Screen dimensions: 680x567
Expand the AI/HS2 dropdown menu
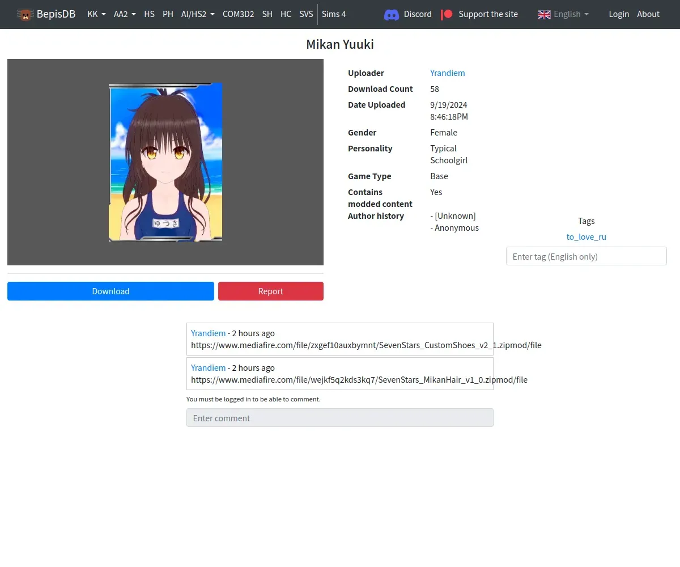click(198, 14)
